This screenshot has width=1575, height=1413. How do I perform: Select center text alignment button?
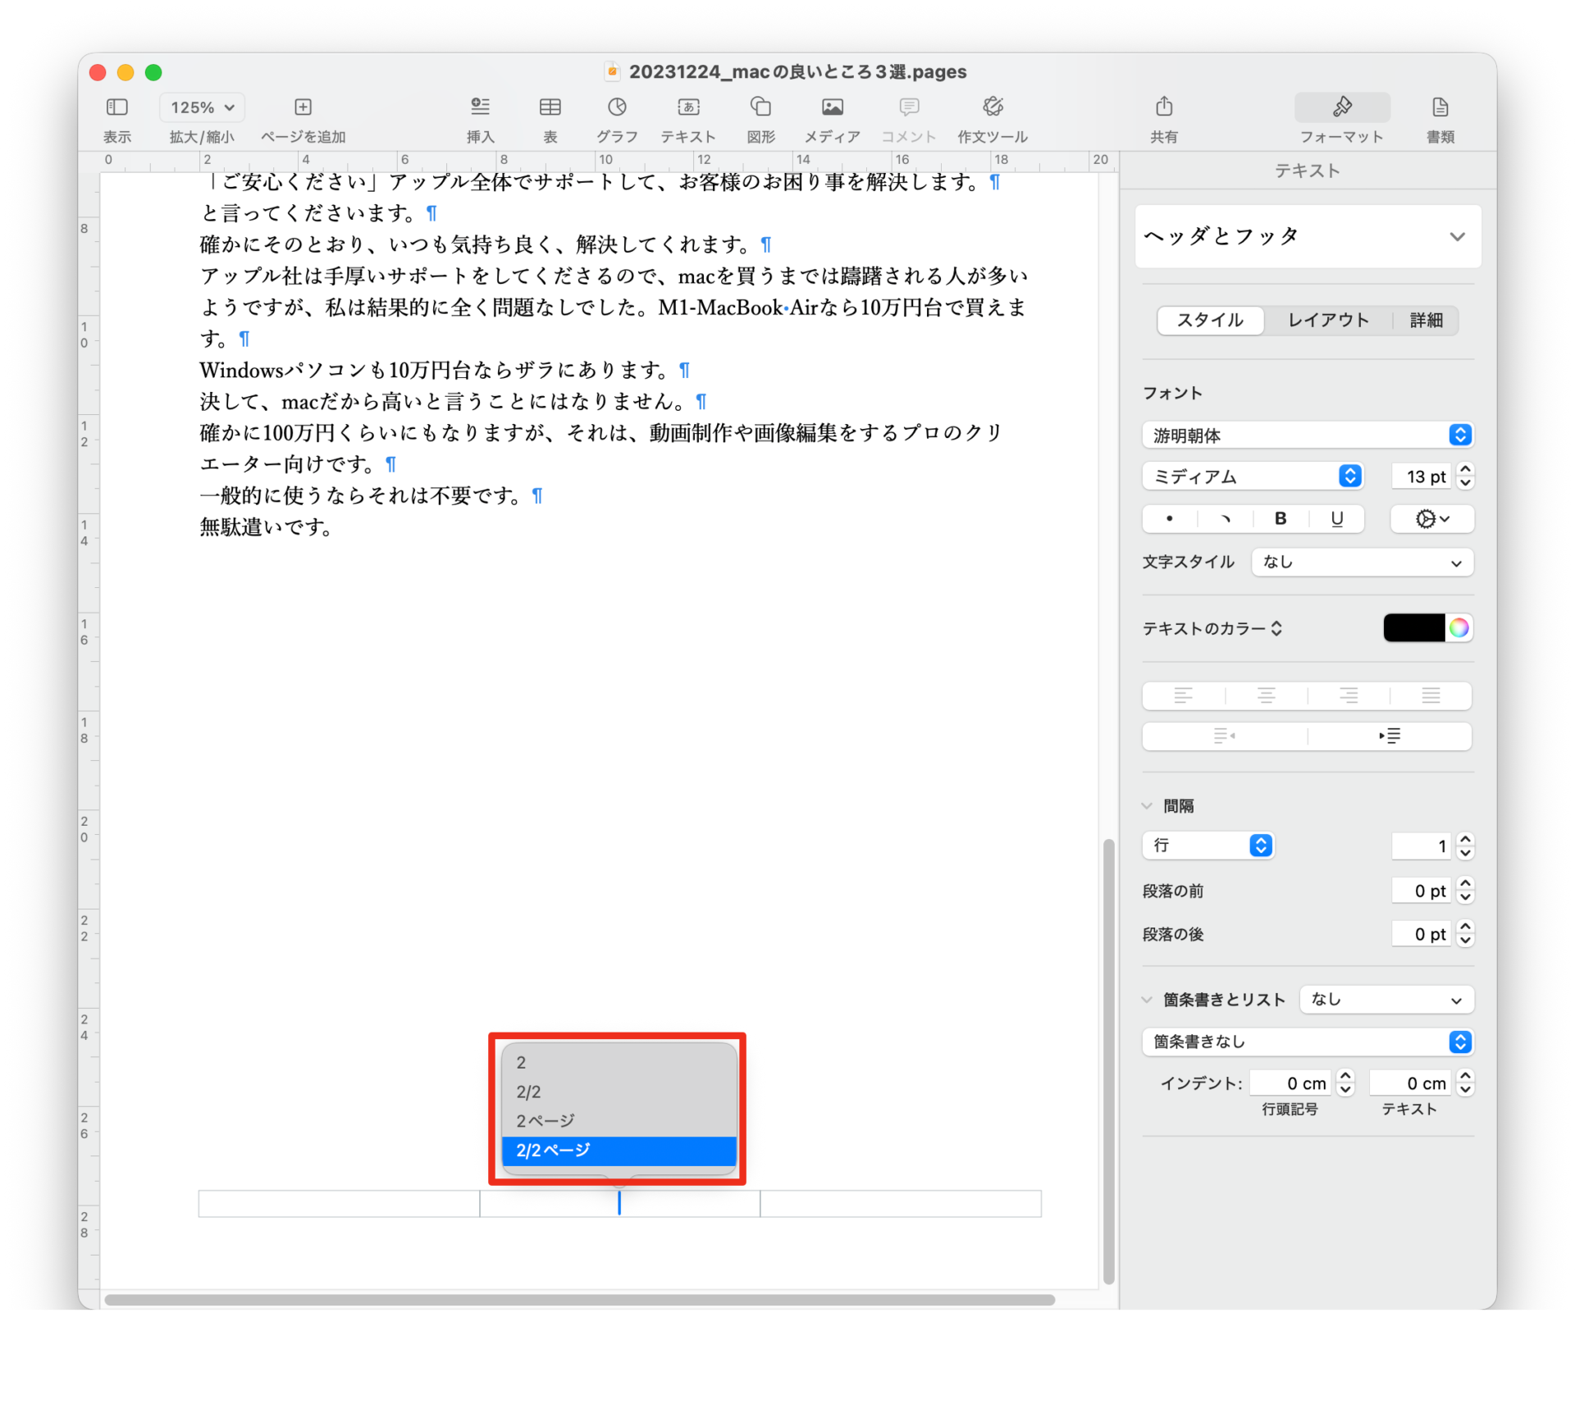[1266, 696]
